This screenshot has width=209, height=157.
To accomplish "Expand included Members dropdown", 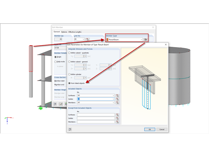I will pyautogui.click(x=113, y=102).
